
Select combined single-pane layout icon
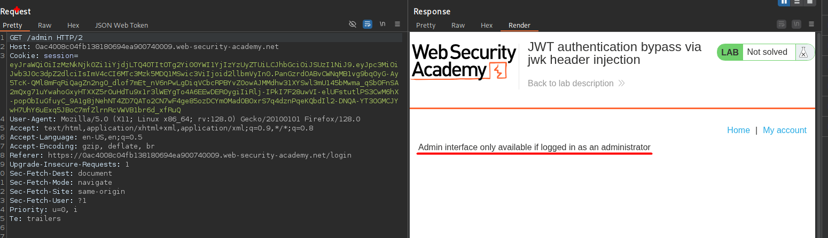coord(810,2)
